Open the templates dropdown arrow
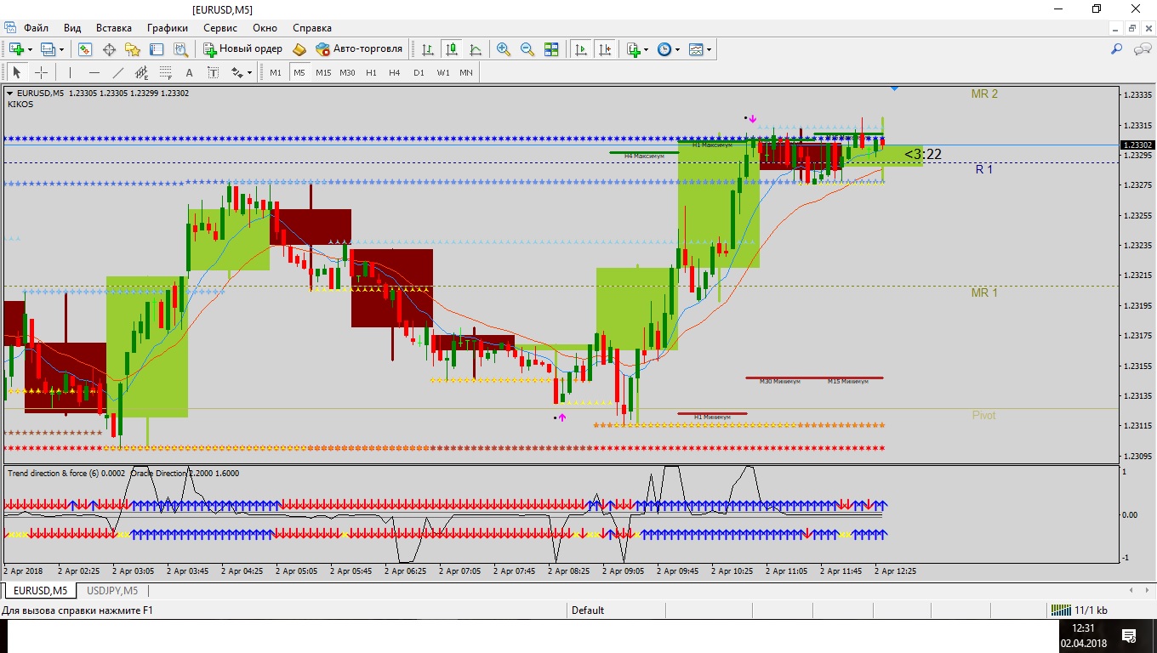 [710, 49]
